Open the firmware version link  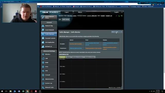(x=92, y=16)
